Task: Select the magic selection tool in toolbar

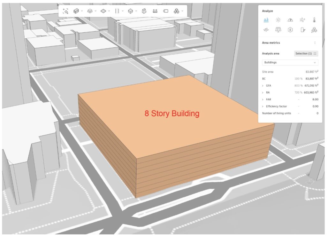Action: [66, 11]
